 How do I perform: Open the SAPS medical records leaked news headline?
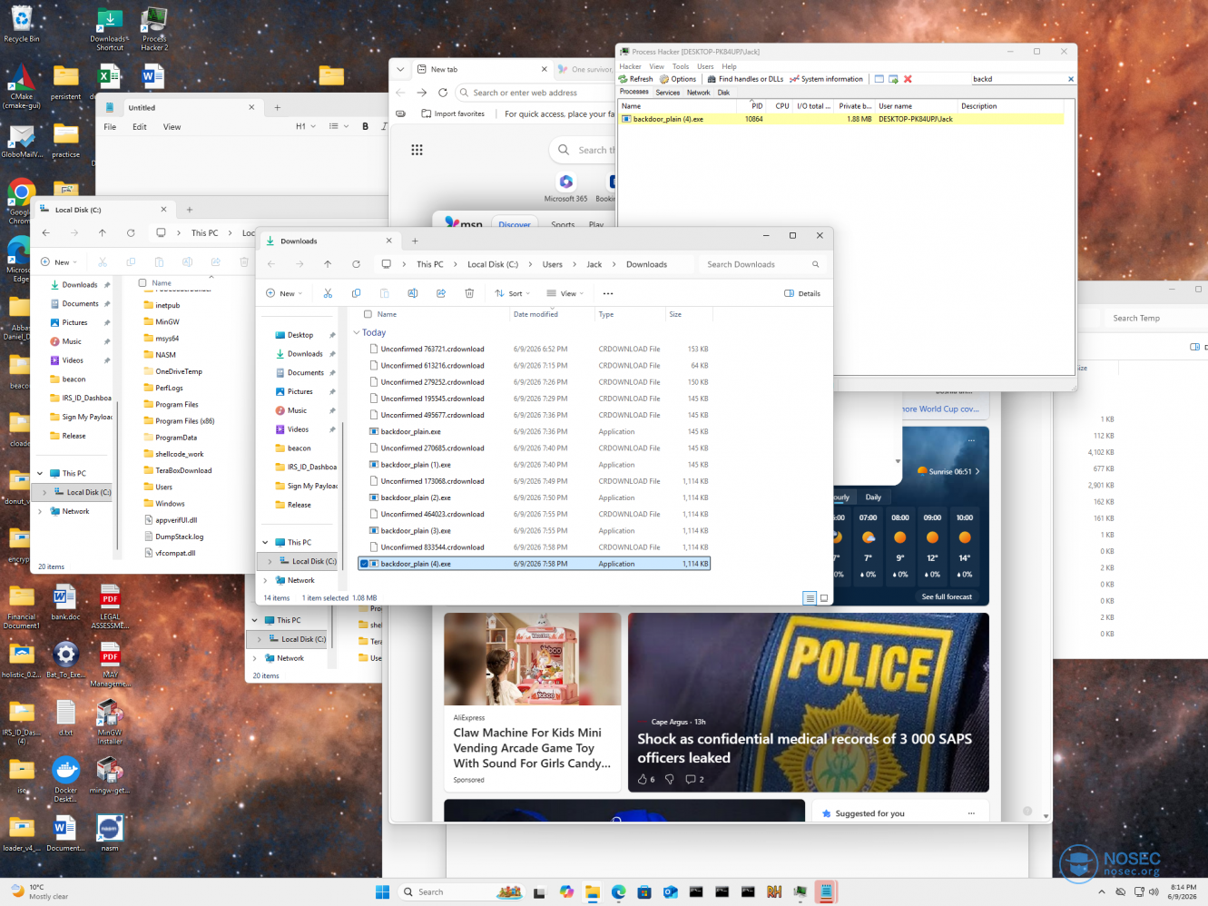804,748
